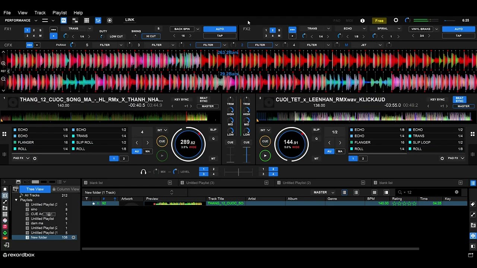Open the View menu

[x=22, y=13]
